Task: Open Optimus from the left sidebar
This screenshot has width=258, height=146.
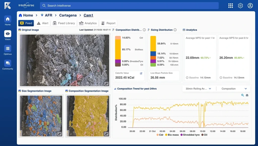Action: coord(8,49)
